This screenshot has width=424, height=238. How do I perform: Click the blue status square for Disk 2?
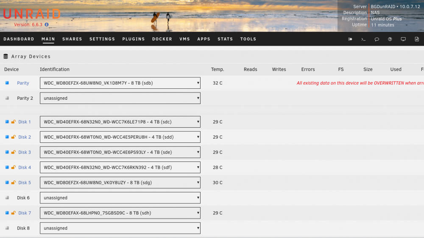point(7,137)
